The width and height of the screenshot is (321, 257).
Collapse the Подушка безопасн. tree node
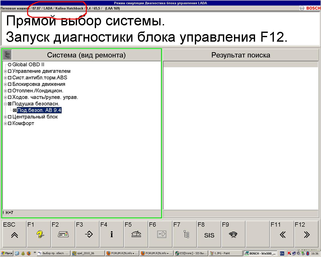(5, 104)
